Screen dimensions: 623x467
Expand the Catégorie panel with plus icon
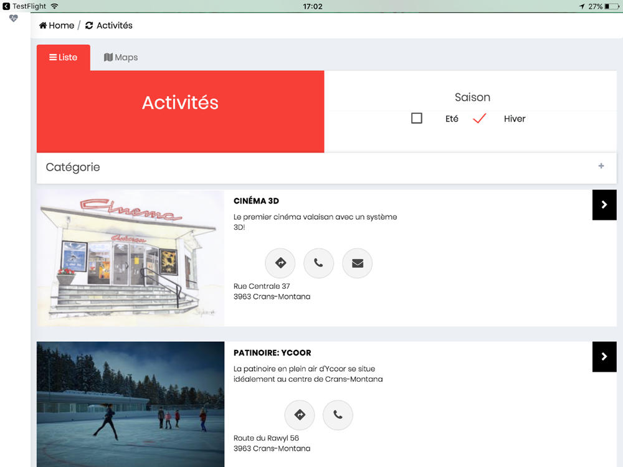click(601, 166)
